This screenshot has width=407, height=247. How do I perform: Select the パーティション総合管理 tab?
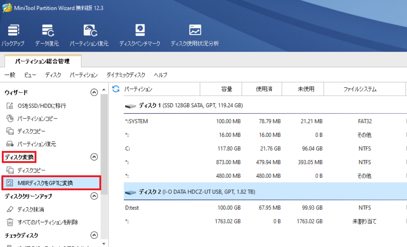pos(43,61)
